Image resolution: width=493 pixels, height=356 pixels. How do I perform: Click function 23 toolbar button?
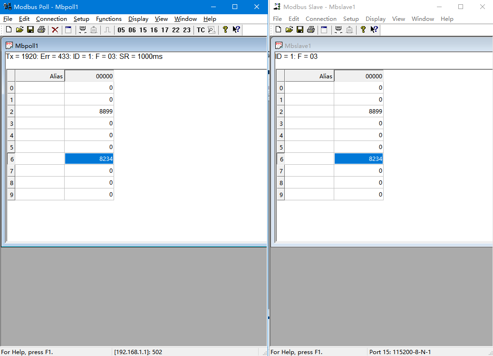(x=187, y=30)
